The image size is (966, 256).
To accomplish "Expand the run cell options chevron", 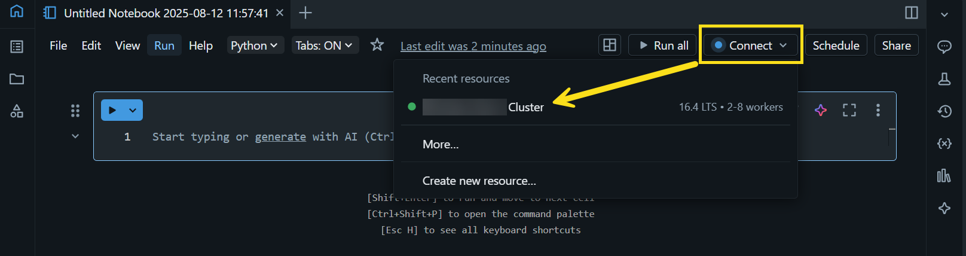I will click(x=133, y=110).
